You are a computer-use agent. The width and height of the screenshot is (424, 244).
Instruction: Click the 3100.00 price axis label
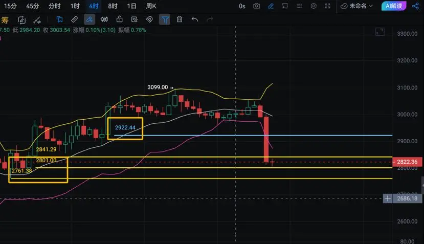(407, 87)
